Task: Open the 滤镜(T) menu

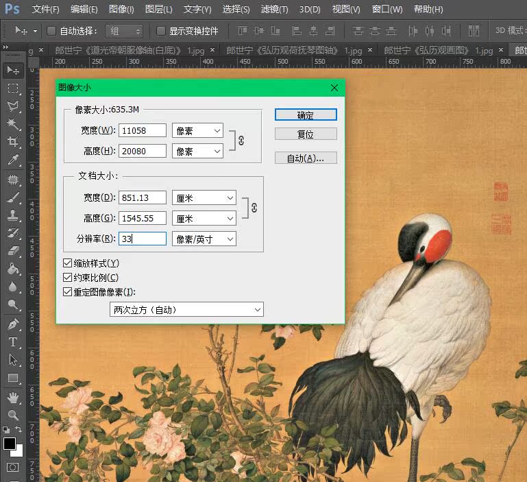Action: point(275,9)
